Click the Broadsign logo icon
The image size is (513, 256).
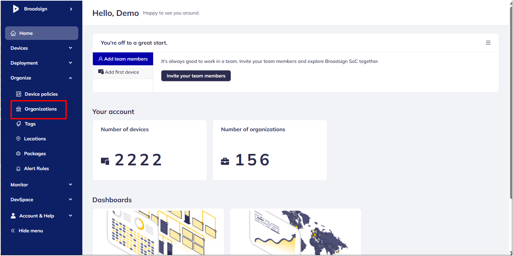coord(16,9)
